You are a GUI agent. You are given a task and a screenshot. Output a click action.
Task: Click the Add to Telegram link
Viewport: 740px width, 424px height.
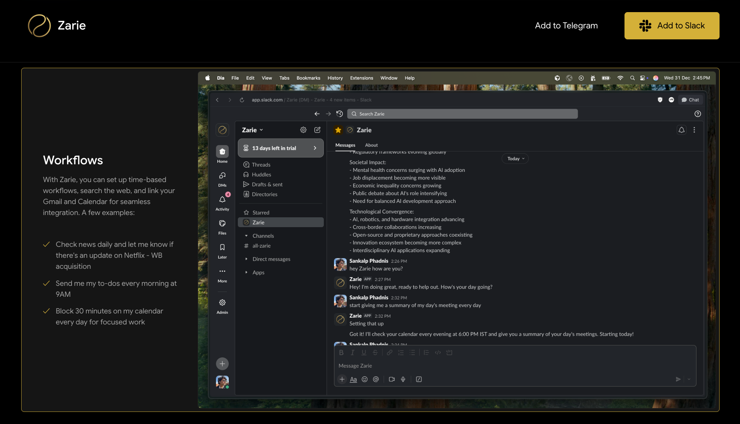coord(566,26)
